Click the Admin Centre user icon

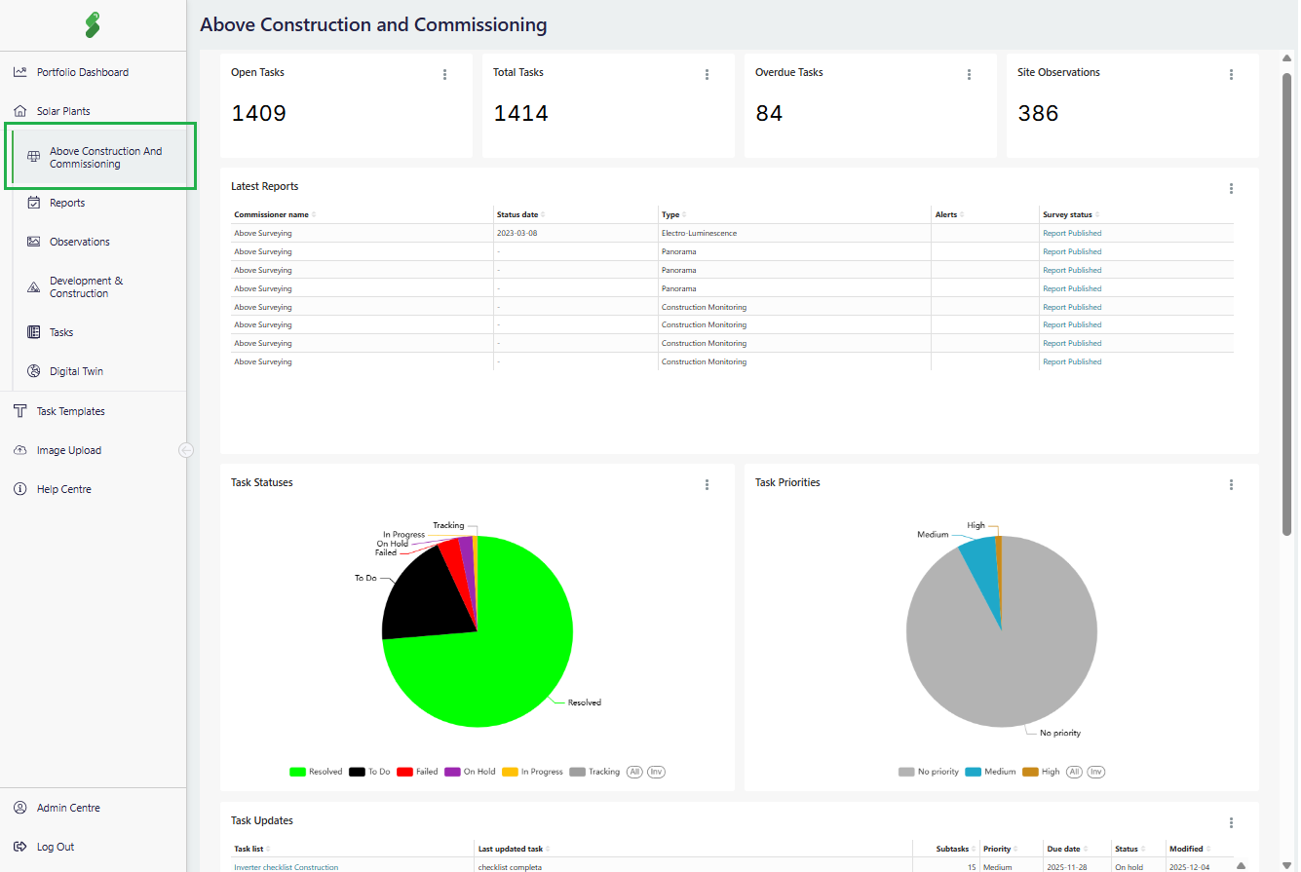click(x=19, y=808)
